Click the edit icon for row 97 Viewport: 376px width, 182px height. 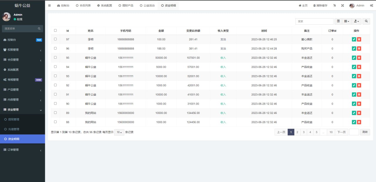point(354,39)
